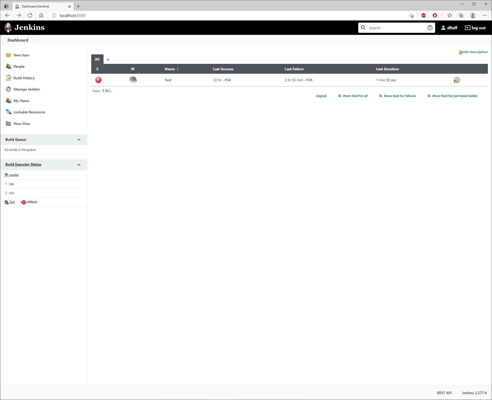Go to My Views
492x400 pixels.
tap(21, 101)
